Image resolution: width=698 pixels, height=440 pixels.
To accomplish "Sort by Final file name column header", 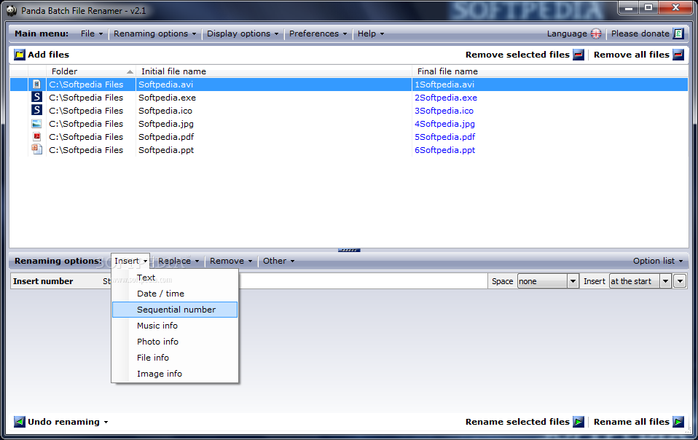I will coord(550,71).
